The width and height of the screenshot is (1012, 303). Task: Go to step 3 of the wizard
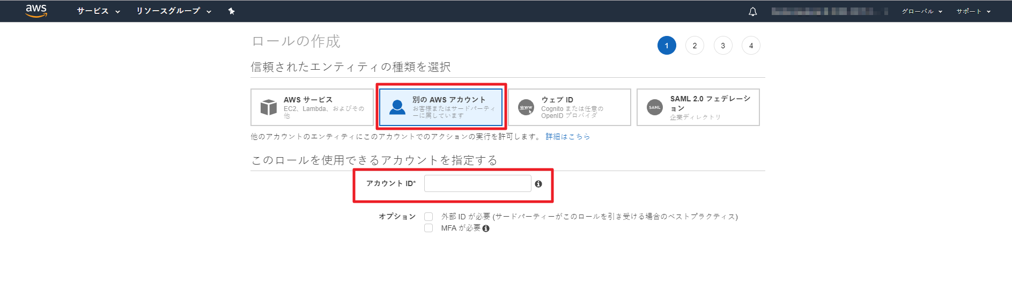723,46
